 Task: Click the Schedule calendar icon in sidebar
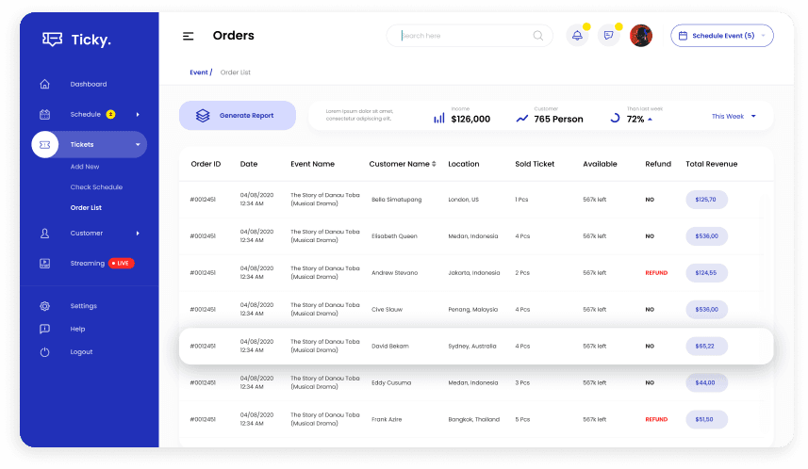(x=45, y=114)
